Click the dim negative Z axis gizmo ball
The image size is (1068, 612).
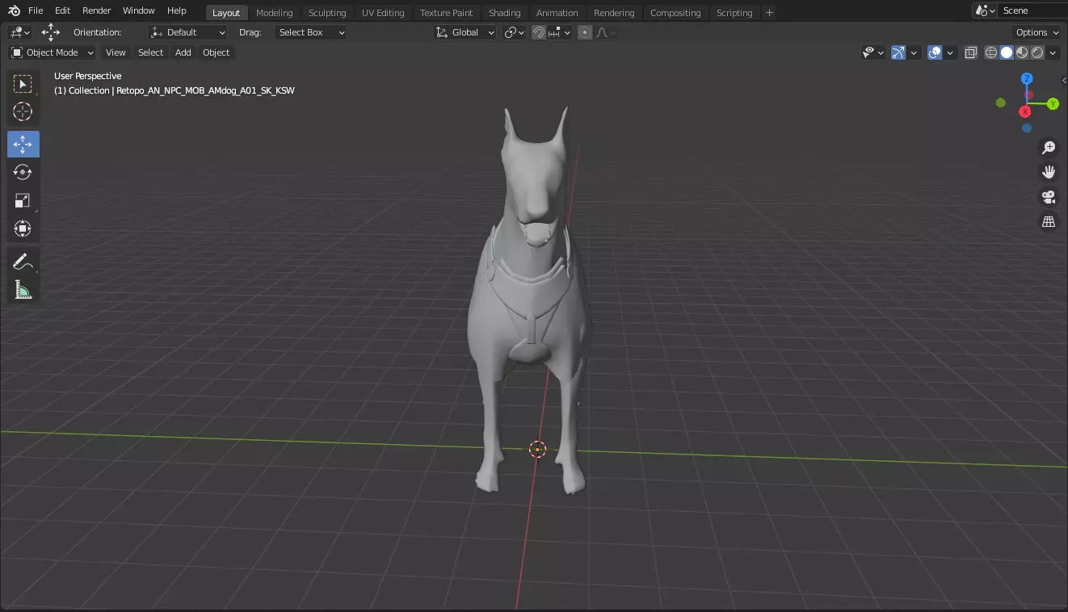pos(1026,128)
